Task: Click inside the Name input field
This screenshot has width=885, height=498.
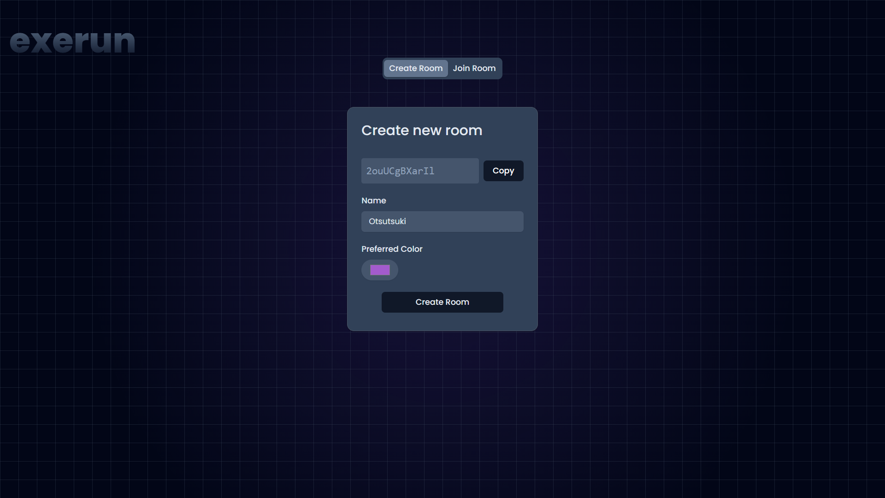Action: tap(442, 221)
